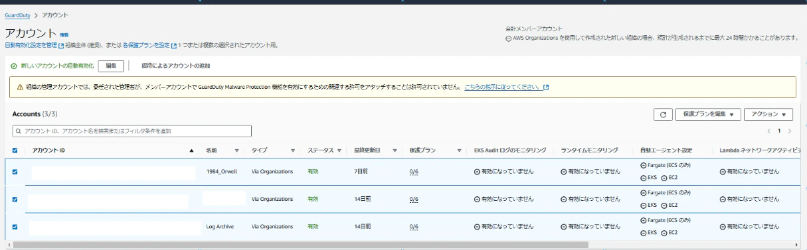Click the Log Archive name cell
This screenshot has height=250, width=807.
220,226
